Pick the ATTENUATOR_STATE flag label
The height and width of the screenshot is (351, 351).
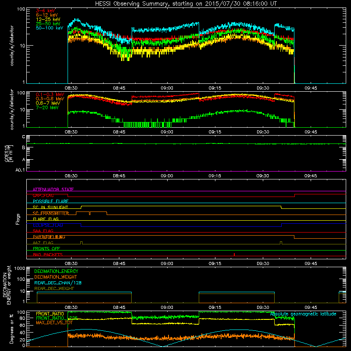[x=53, y=190]
